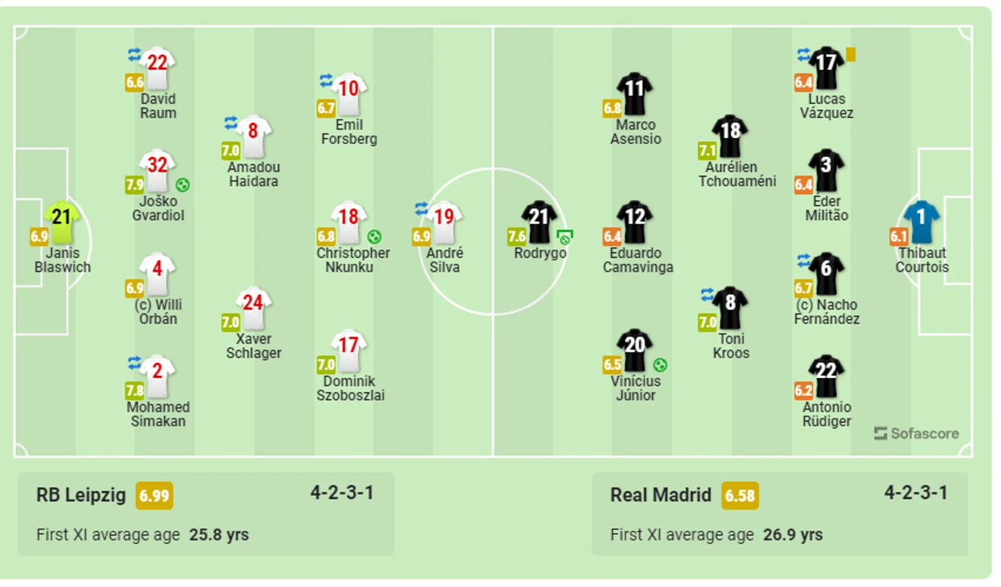Click Mohamed Simakan's substitution arrows icon
The height and width of the screenshot is (587, 1001).
pos(134,362)
